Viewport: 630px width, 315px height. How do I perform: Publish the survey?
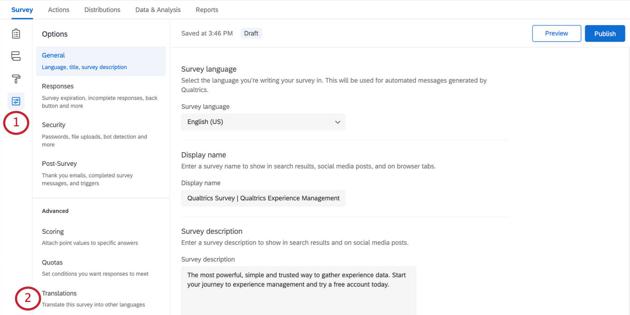tap(605, 33)
